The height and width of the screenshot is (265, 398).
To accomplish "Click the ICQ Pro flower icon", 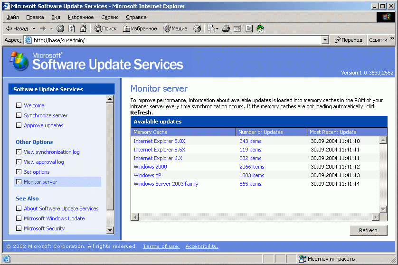I will pyautogui.click(x=260, y=28).
